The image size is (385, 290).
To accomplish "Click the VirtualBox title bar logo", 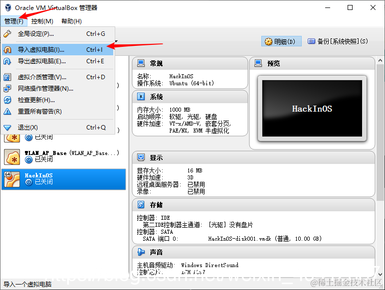I will [x=8, y=7].
